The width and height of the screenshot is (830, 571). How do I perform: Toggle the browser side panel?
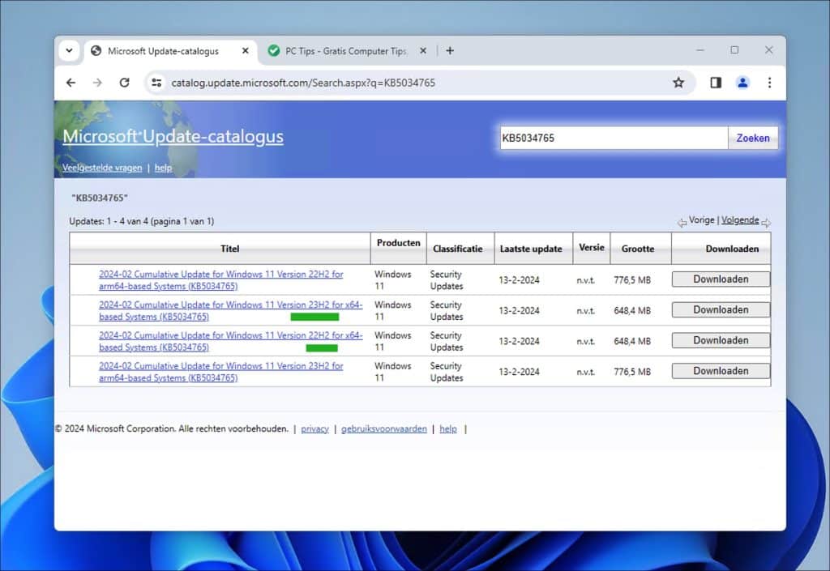coord(716,83)
